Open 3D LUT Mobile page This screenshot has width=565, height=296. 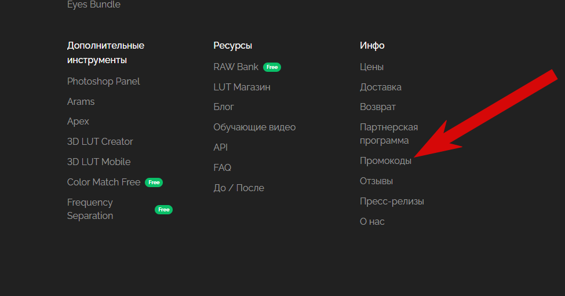point(99,162)
